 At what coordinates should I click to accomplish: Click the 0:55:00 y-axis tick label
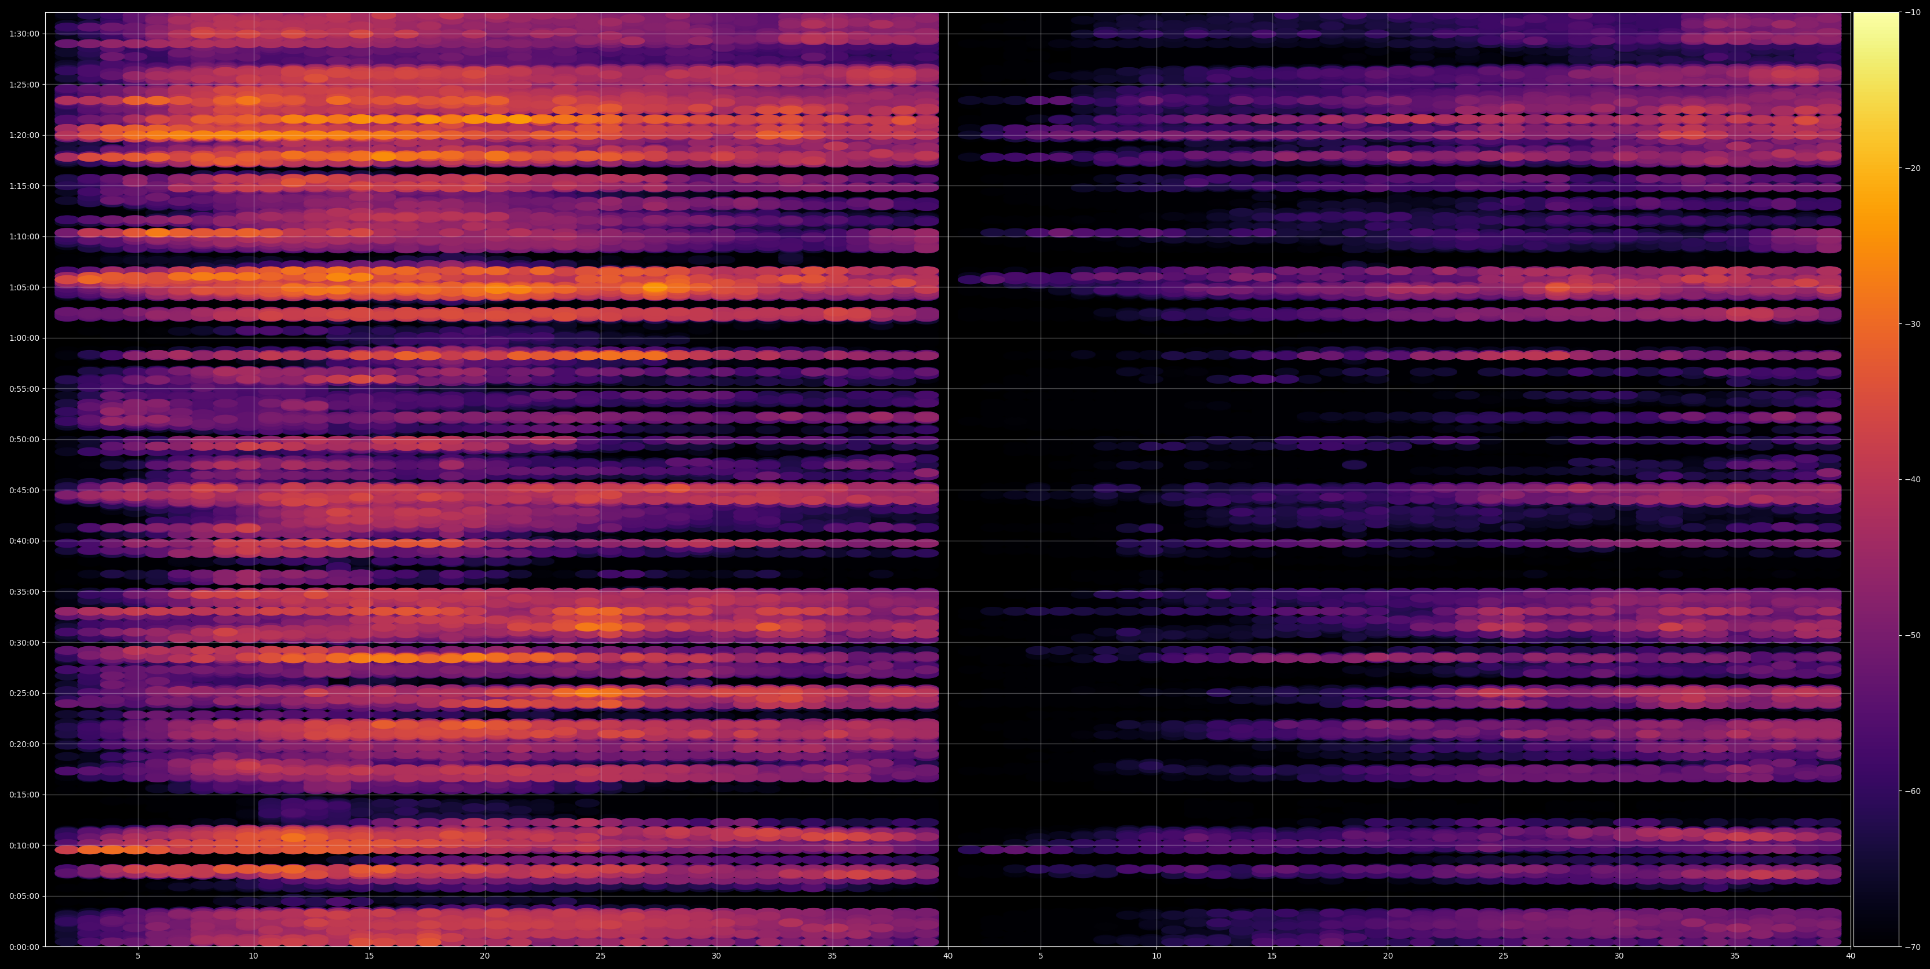25,389
